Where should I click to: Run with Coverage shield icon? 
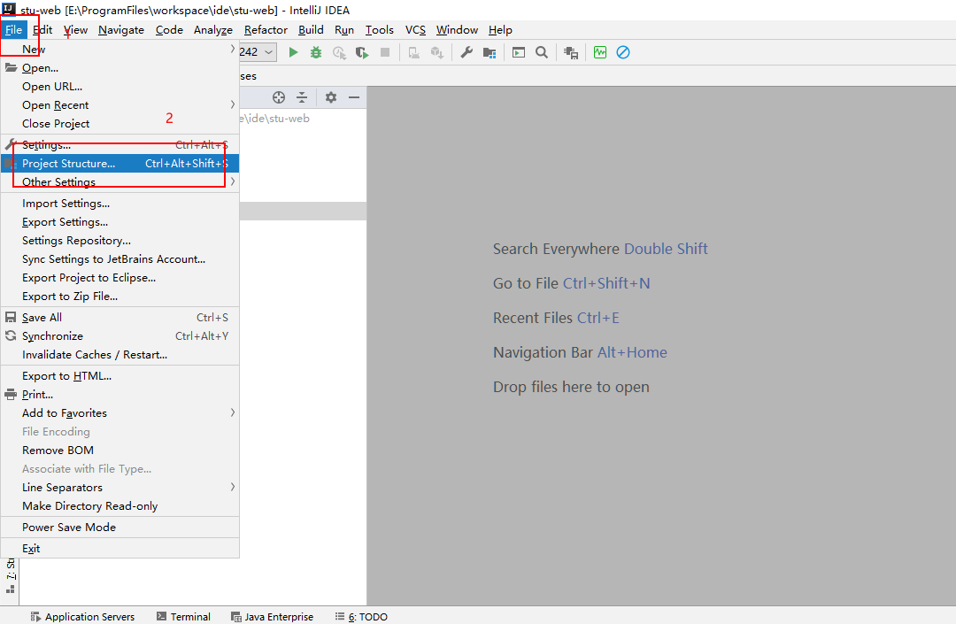362,53
